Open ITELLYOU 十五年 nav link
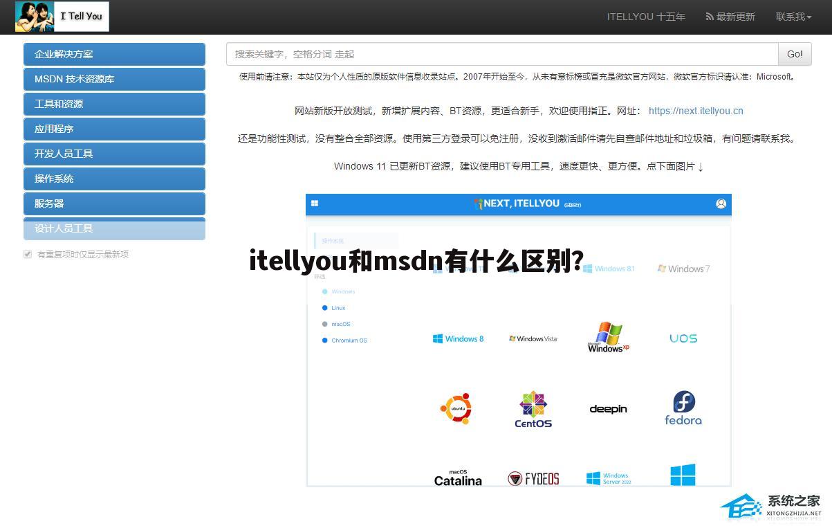This screenshot has width=832, height=526. click(x=646, y=17)
